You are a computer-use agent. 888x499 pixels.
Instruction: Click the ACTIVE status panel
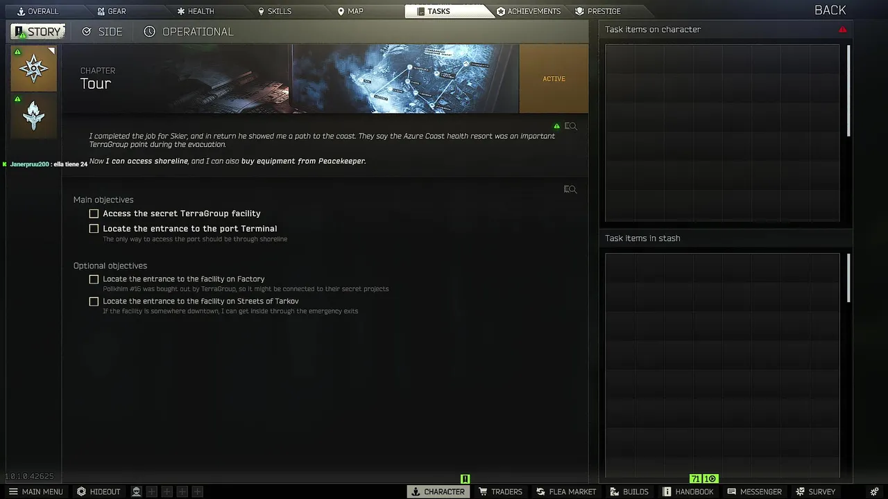coord(554,78)
